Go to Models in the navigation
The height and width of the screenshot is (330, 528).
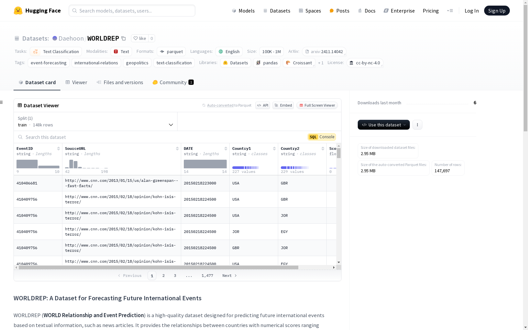click(243, 11)
